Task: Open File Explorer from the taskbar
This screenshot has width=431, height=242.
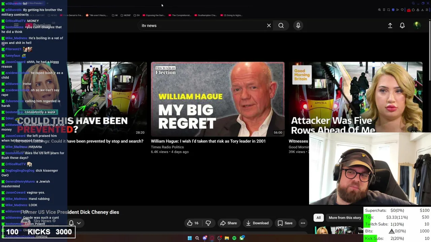Action: click(227, 238)
